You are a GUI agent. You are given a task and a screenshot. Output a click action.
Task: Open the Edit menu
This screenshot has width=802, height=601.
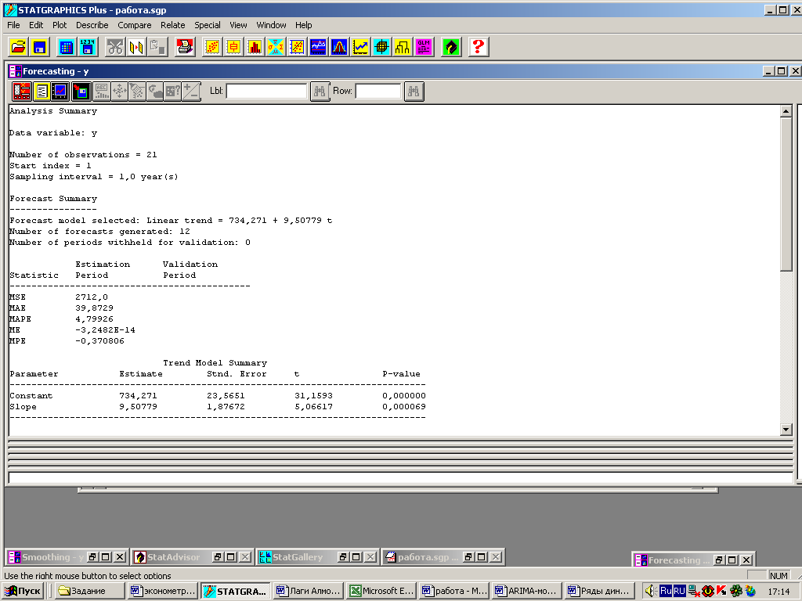click(x=36, y=25)
